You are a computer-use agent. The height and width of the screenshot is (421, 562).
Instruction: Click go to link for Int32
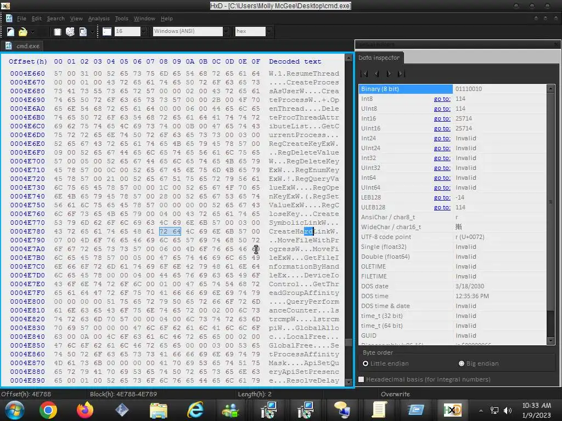(x=442, y=158)
